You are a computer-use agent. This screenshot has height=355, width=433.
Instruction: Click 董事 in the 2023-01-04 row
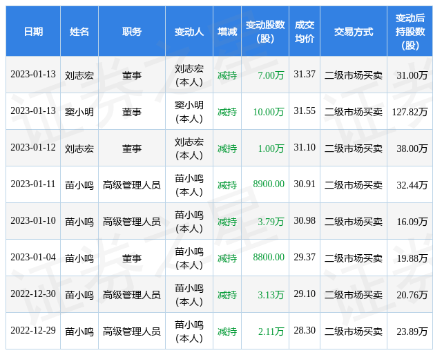pos(132,258)
